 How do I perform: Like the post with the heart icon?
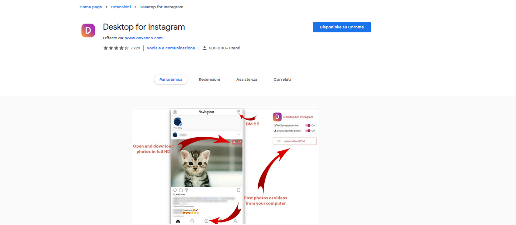tap(175, 190)
